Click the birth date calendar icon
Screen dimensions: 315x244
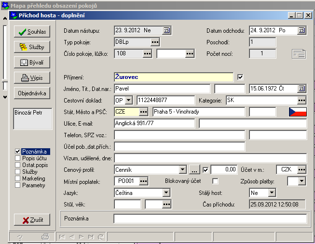(301, 89)
